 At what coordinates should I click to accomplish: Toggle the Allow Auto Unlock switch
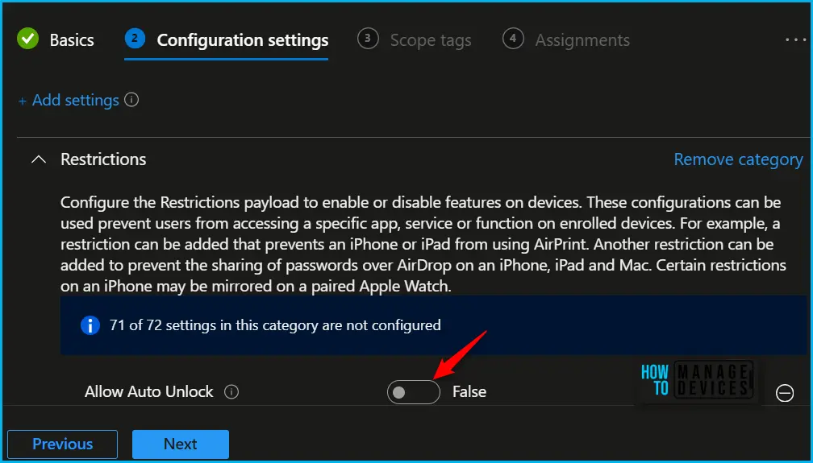point(413,392)
